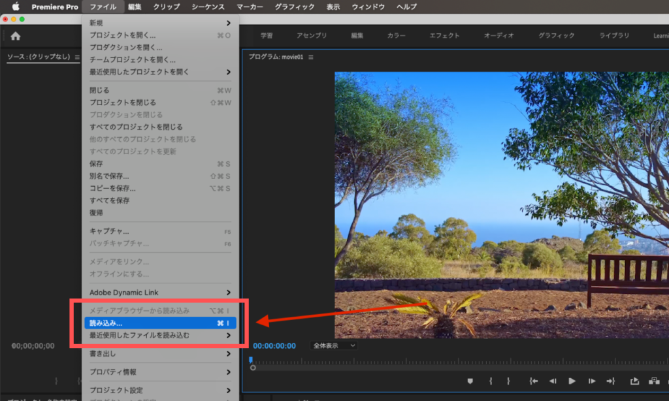Click the program monitor video preview

point(502,205)
